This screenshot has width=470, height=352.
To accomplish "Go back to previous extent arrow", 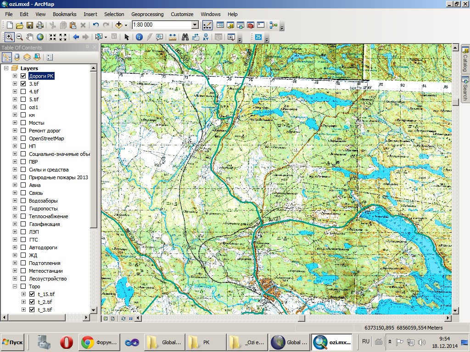I will pos(76,37).
